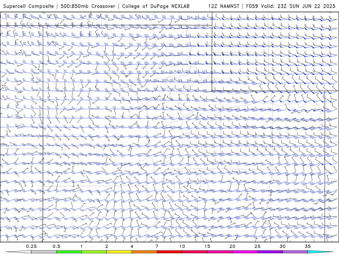
Task: Select the yellow legend swatch between 2 and 4
Action: 119,252
